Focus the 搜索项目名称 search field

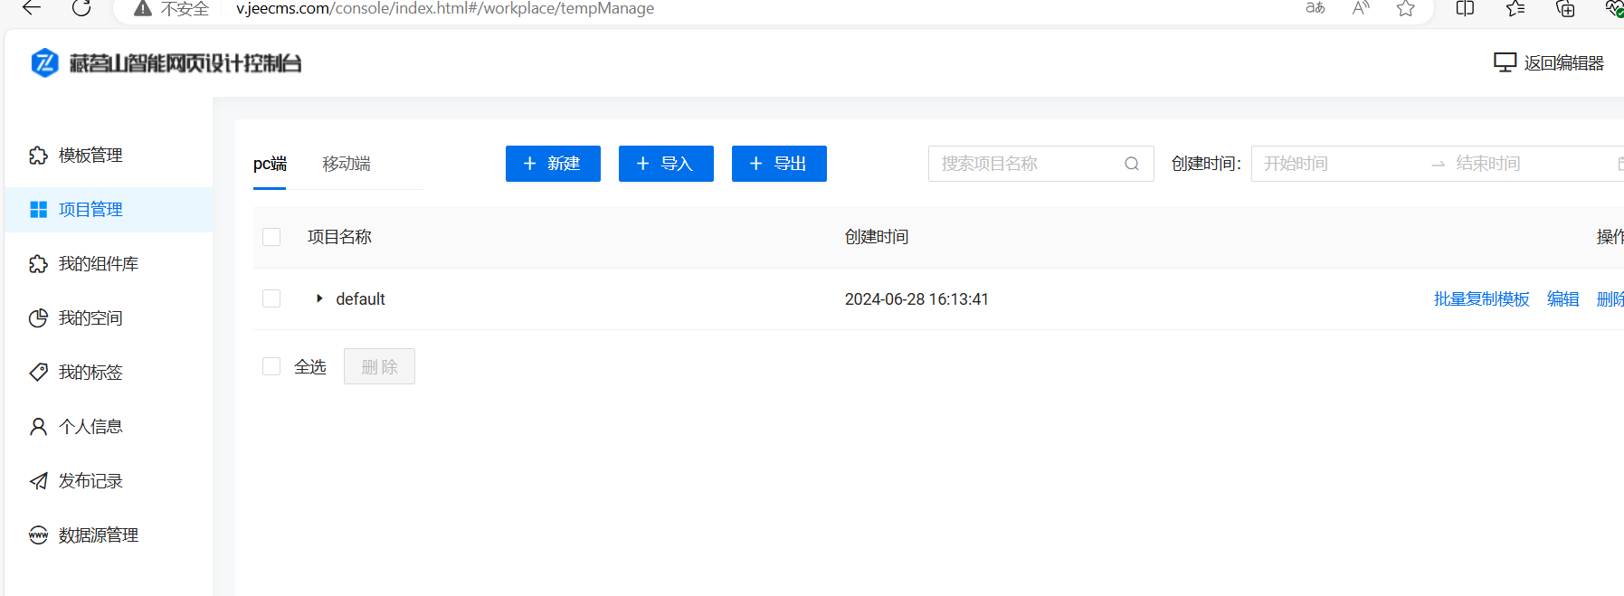1040,164
